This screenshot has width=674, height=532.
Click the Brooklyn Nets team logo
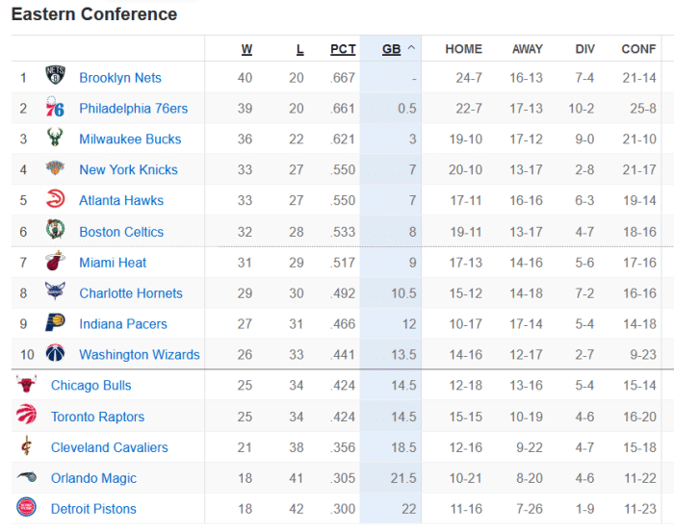click(55, 77)
